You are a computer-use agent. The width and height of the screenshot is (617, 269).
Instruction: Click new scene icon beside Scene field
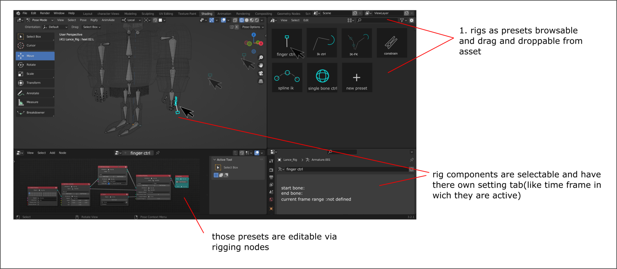point(355,13)
